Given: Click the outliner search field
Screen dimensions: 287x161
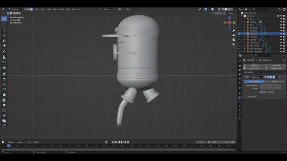Looking at the screenshot, I should (x=261, y=9).
